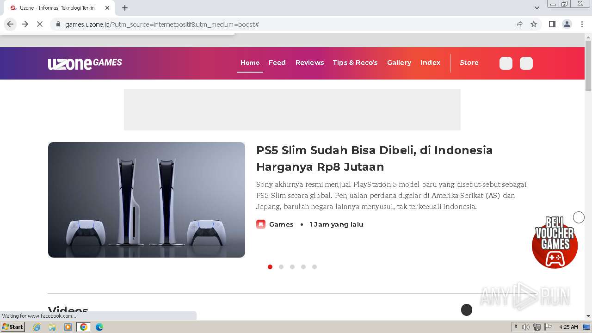Expand the tab search dropdown

point(537,8)
